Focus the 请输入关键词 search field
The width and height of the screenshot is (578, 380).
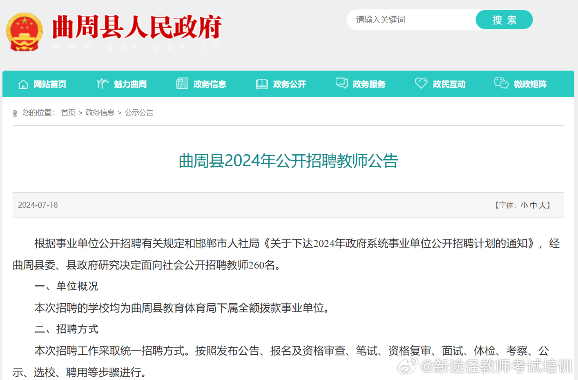pyautogui.click(x=411, y=20)
